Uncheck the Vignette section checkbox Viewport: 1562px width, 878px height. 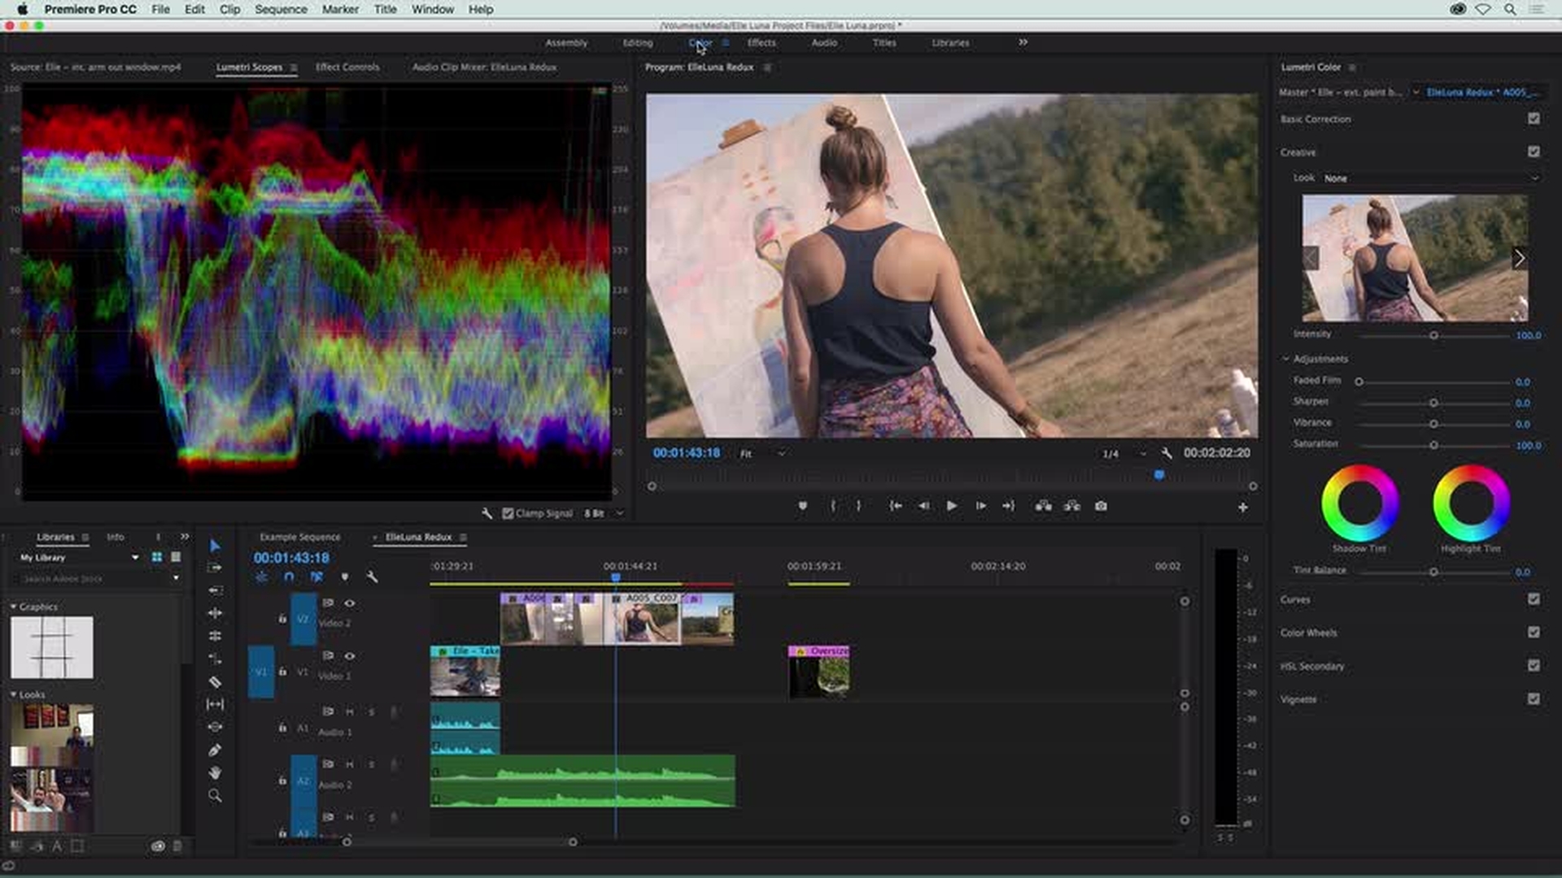1534,699
